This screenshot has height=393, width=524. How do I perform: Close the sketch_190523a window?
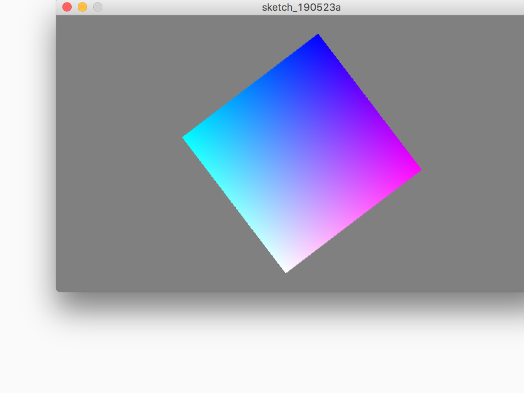pos(67,7)
